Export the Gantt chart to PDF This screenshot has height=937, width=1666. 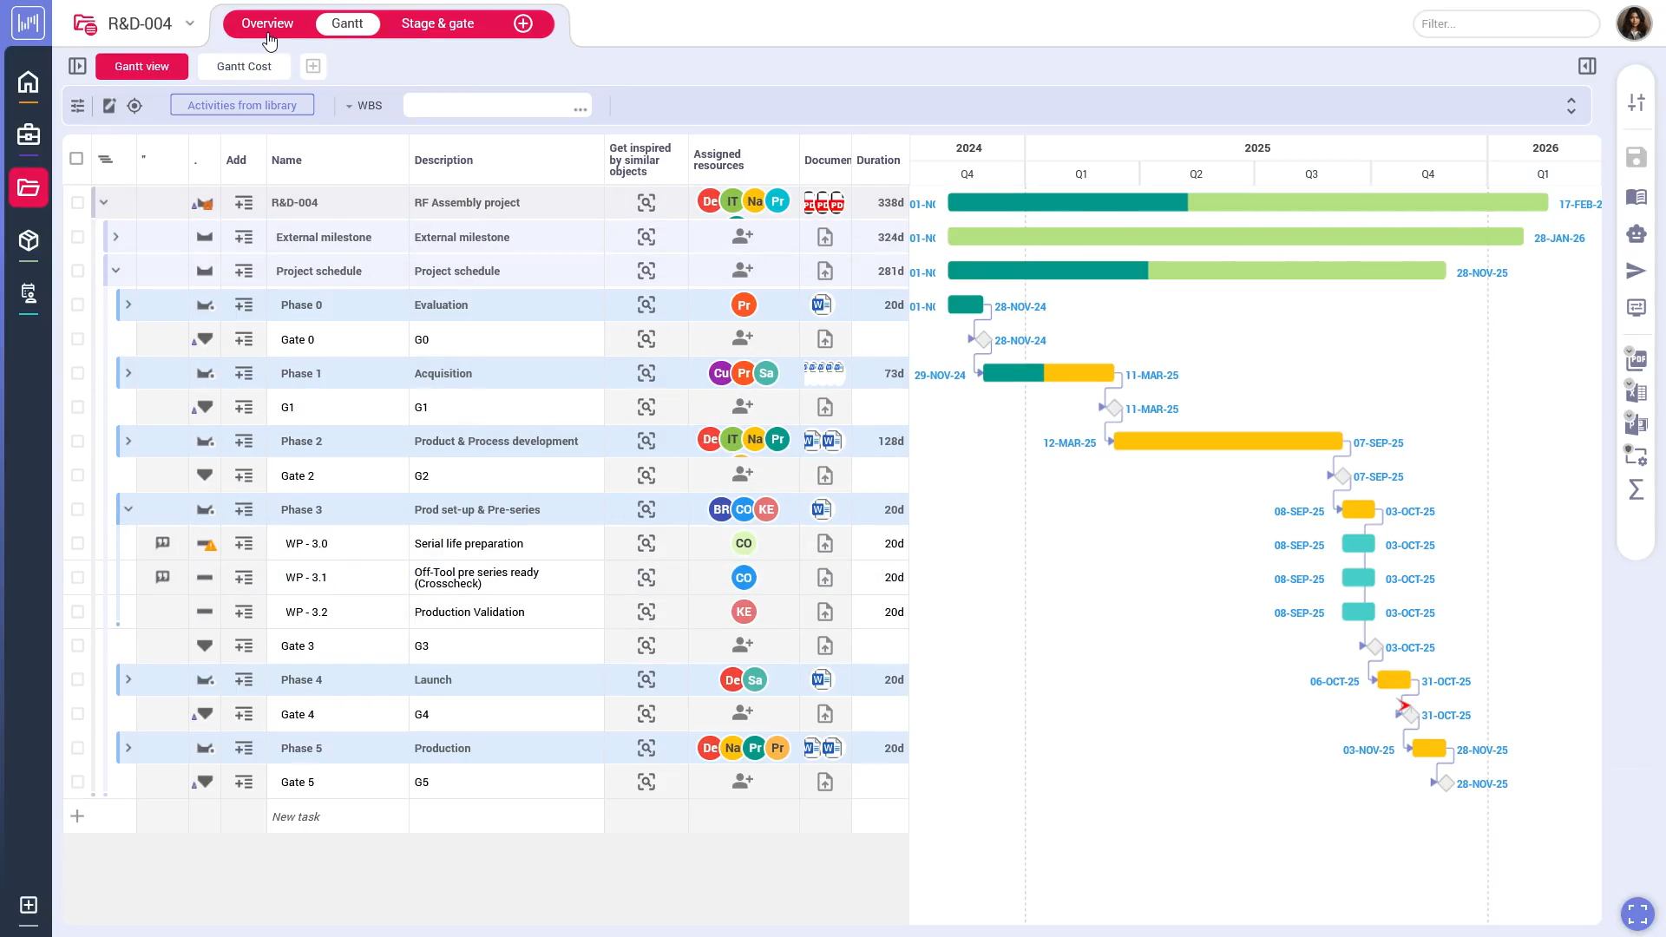point(1638,359)
